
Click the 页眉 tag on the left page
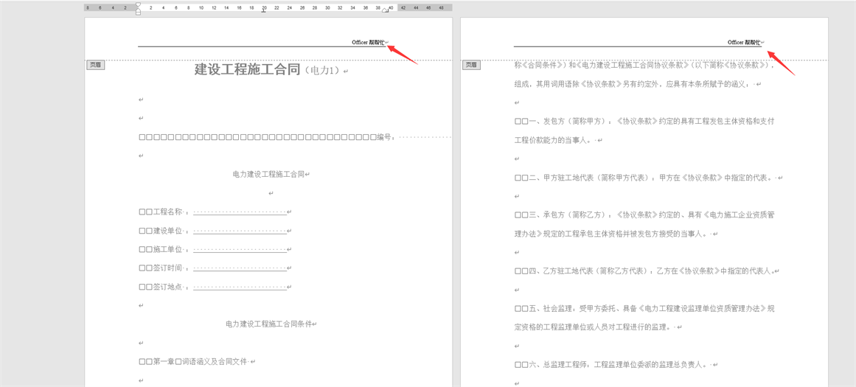pyautogui.click(x=96, y=65)
